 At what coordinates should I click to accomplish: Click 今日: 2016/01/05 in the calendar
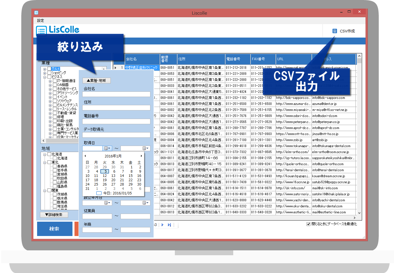[114, 193]
